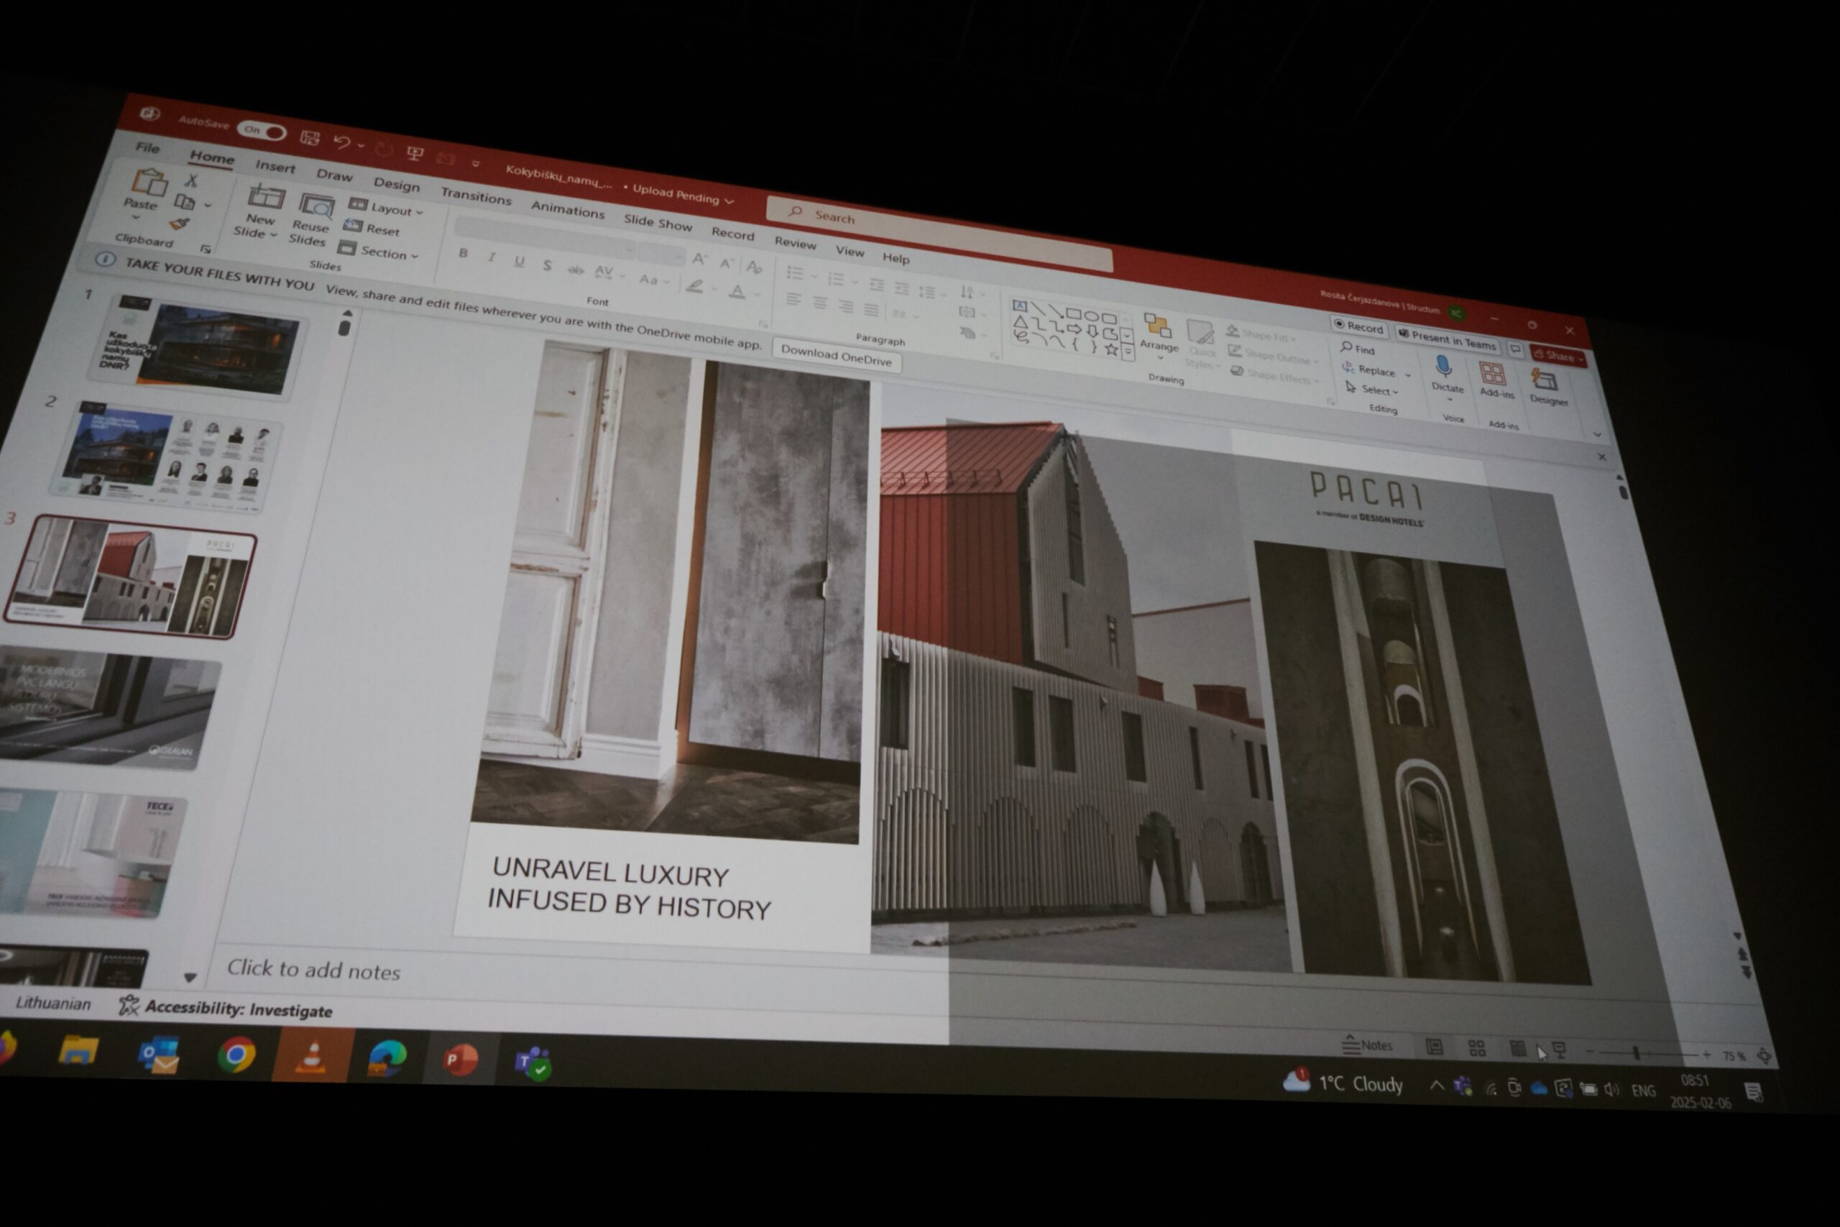
Task: Expand the Layout dropdown
Action: [x=387, y=208]
